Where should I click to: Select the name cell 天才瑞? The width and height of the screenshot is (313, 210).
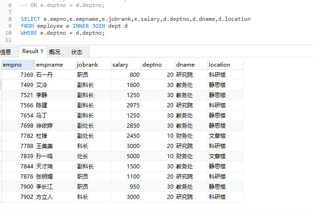coord(55,167)
